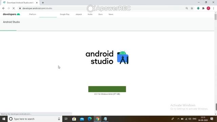Open Microsoft Store from taskbar

74,119
